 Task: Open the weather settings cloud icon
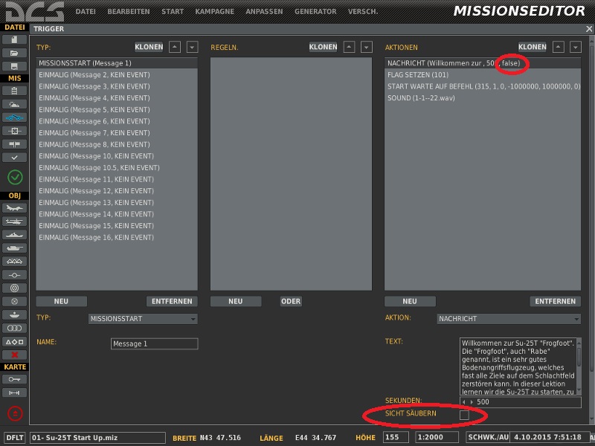pos(14,104)
